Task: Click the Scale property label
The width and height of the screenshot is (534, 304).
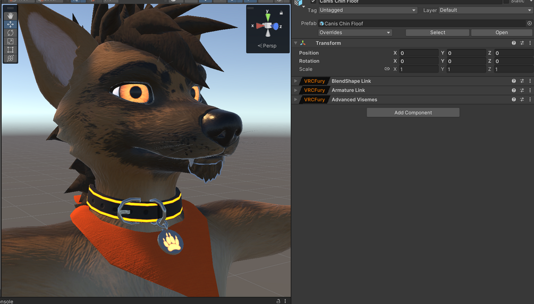Action: pos(306,69)
